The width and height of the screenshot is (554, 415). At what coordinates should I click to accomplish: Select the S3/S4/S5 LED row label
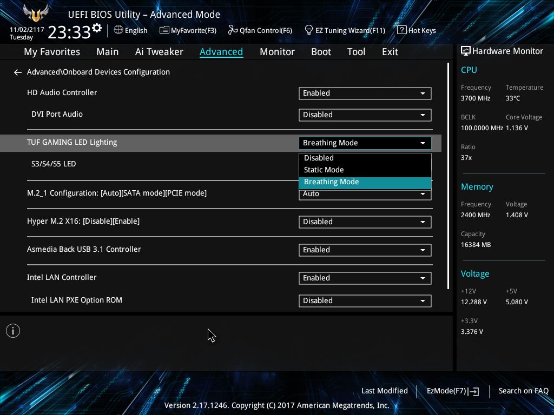point(54,164)
